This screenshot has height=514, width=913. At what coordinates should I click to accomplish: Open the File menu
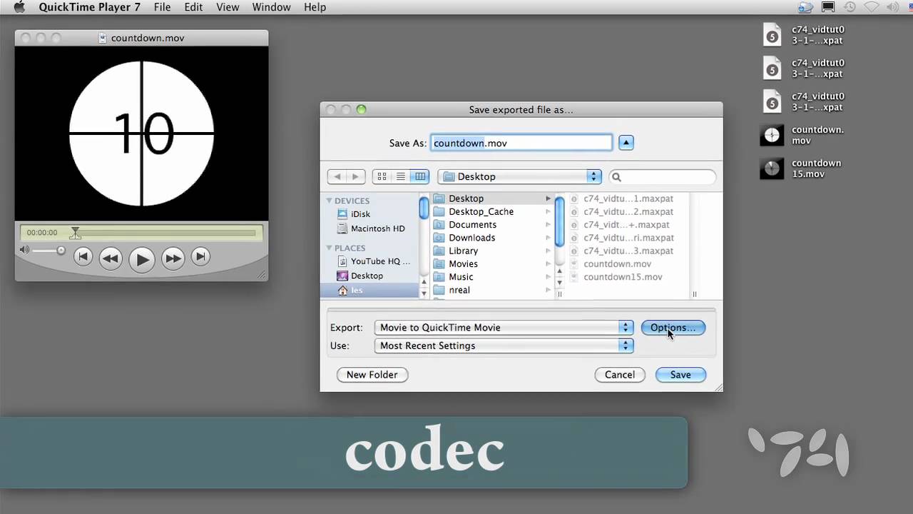click(162, 7)
